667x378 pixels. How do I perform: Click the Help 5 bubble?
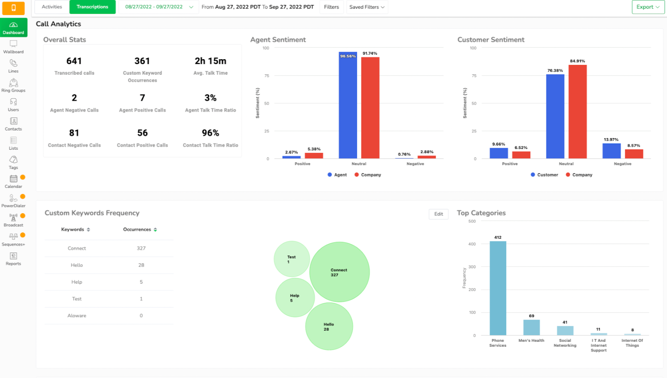(x=295, y=297)
